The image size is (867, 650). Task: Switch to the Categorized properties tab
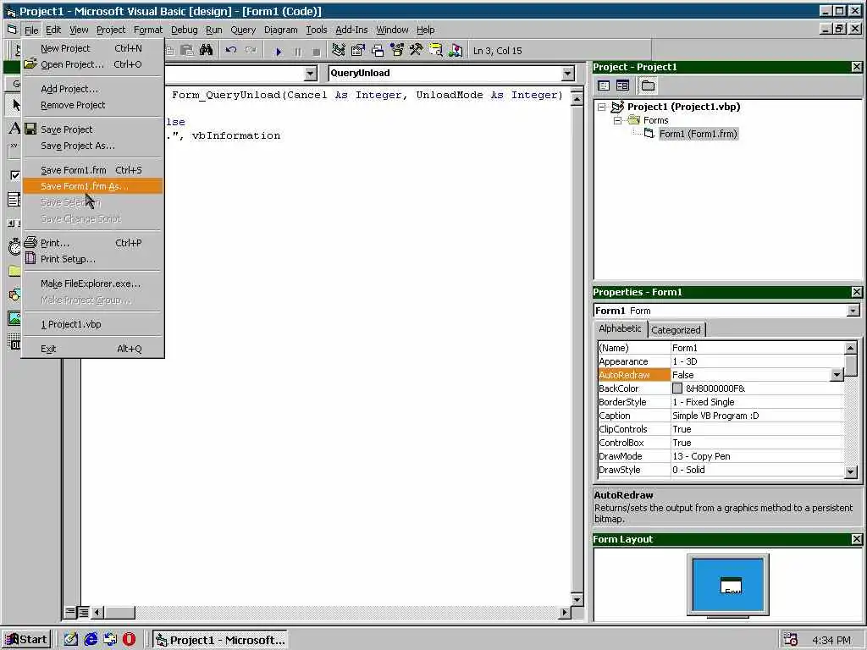click(676, 330)
